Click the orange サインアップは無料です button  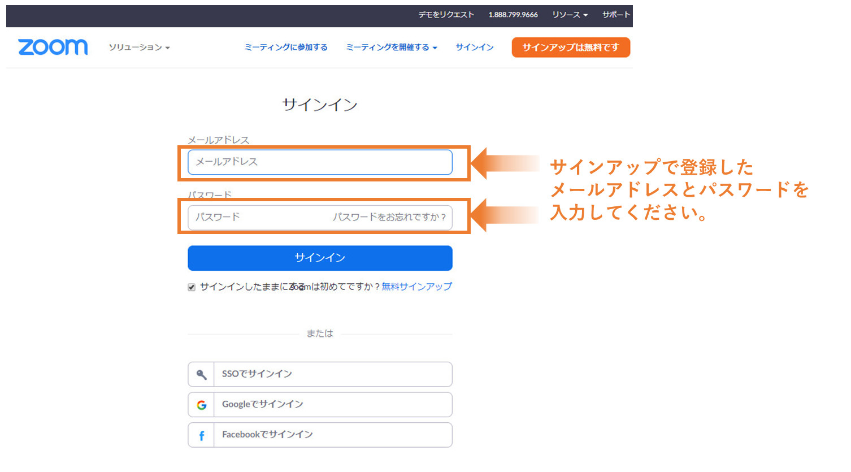(x=571, y=47)
